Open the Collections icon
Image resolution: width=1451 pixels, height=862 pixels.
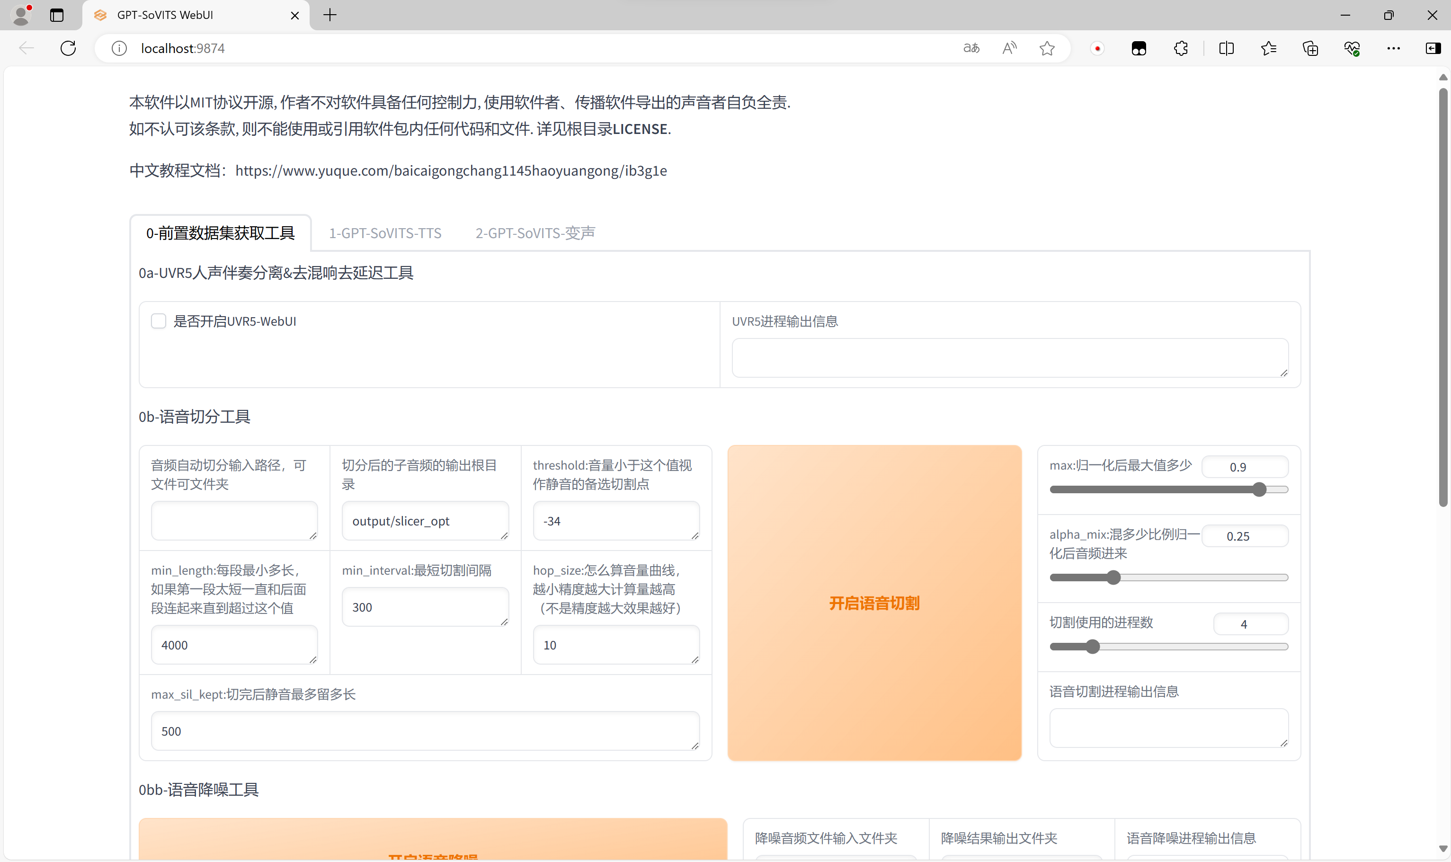(1310, 48)
